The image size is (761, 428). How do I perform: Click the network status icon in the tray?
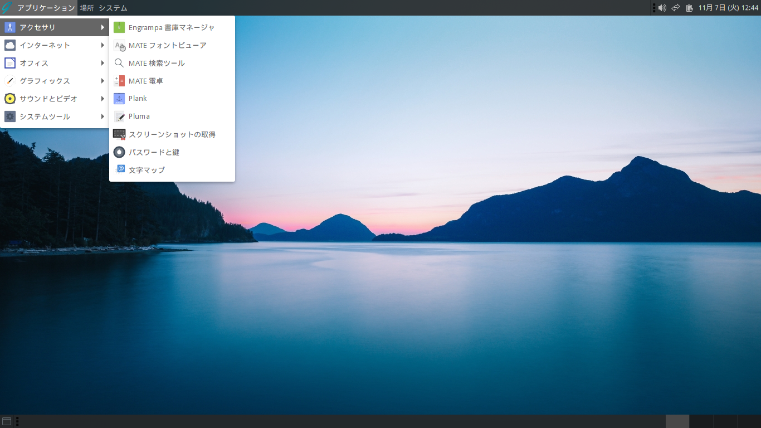coord(676,8)
